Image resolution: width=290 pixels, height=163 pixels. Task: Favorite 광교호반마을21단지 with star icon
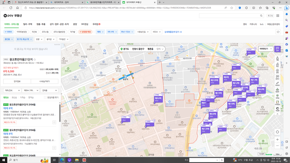tap(35, 59)
